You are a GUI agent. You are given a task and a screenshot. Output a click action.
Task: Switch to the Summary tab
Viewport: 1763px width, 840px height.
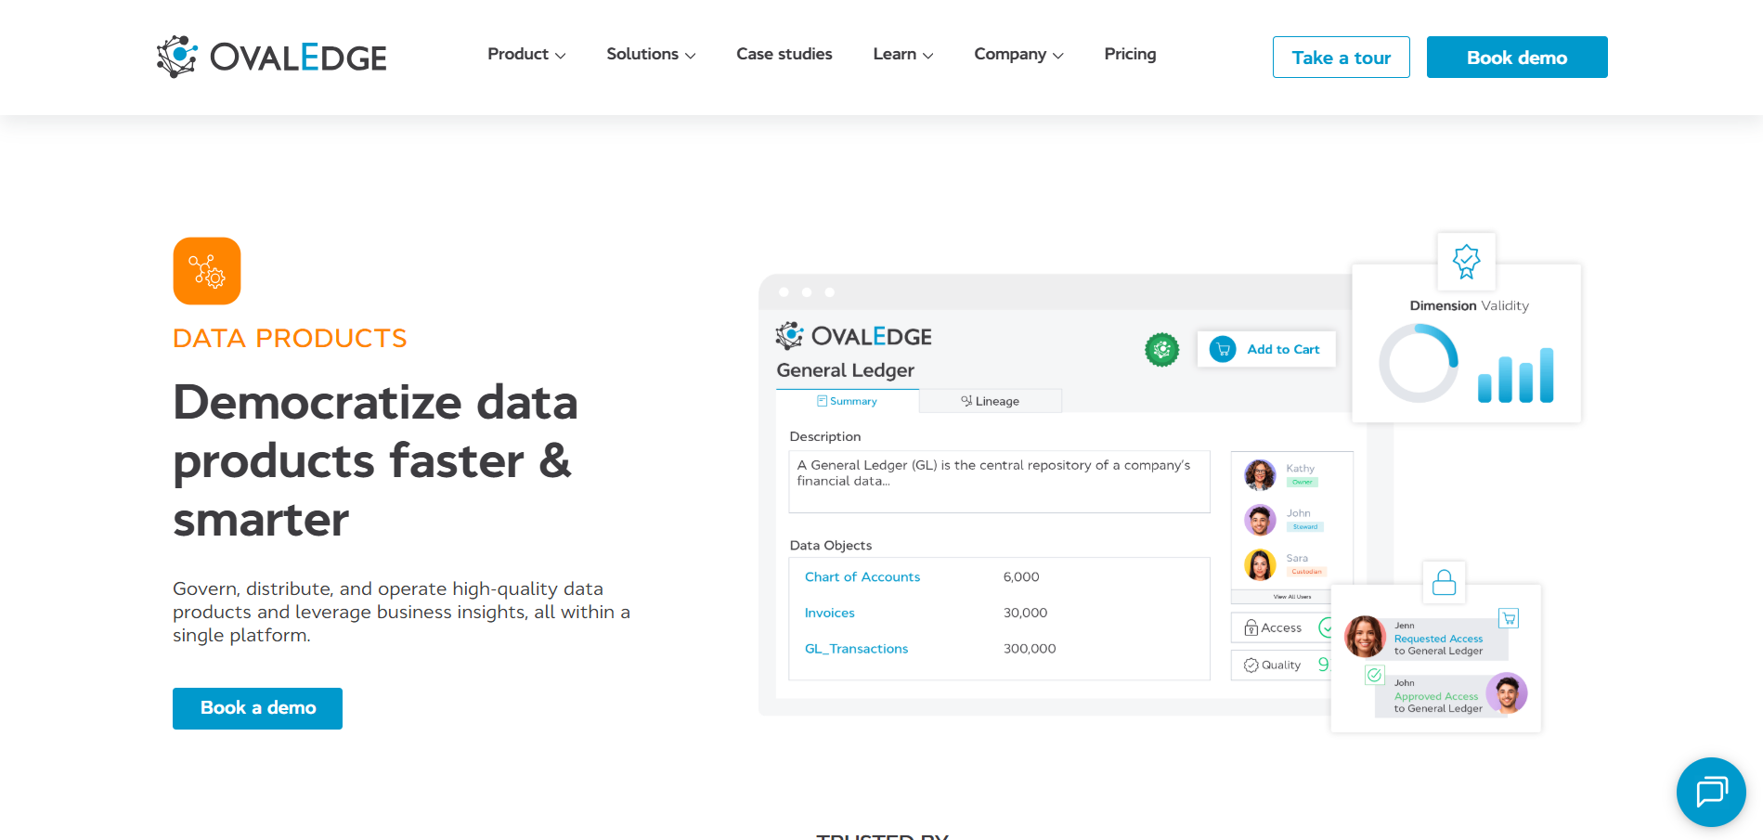(847, 400)
